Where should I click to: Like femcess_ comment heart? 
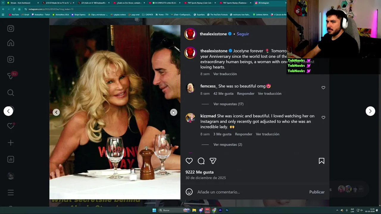[323, 88]
